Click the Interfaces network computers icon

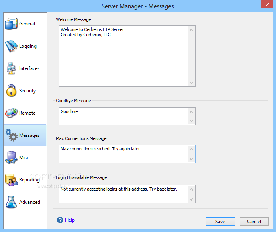11,68
